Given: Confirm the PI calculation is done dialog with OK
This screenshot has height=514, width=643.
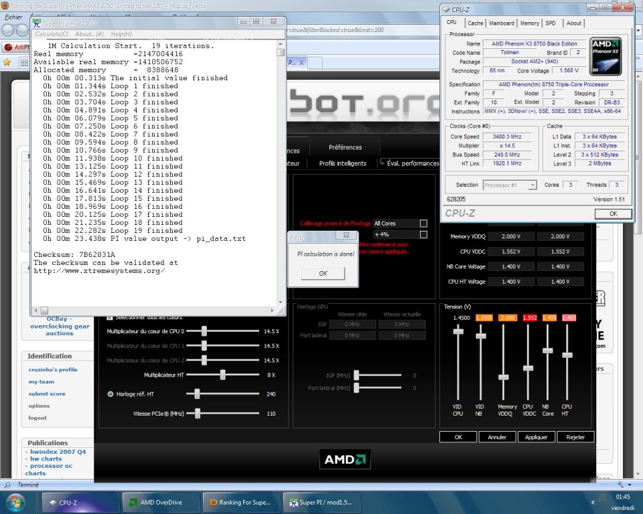Looking at the screenshot, I should 323,273.
